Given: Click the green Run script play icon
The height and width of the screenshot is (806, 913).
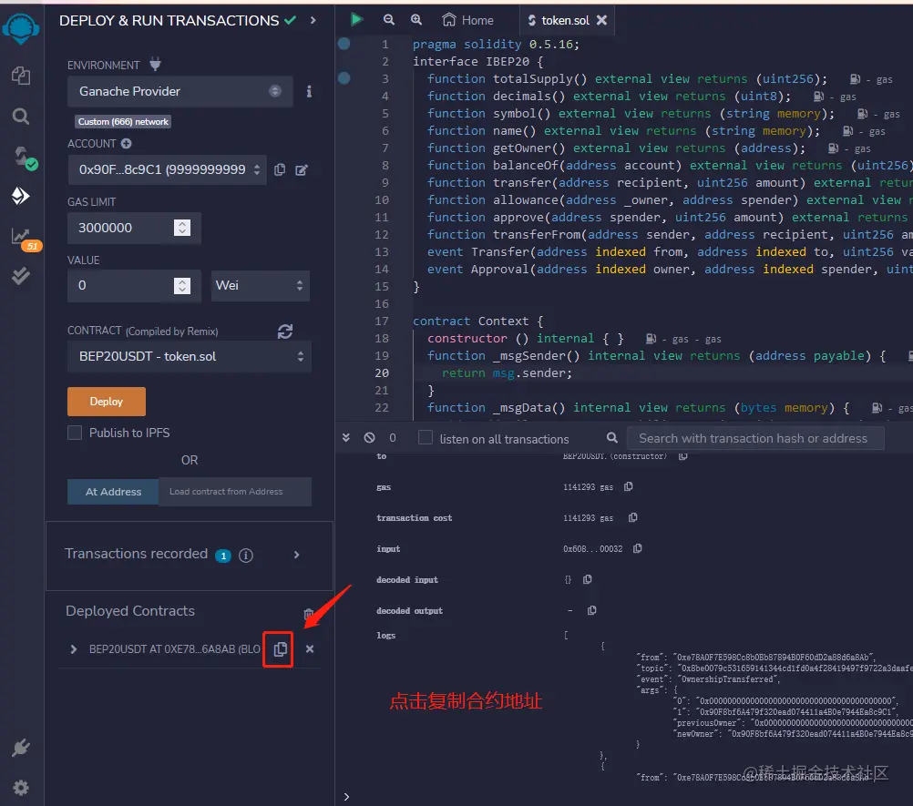Looking at the screenshot, I should point(357,20).
